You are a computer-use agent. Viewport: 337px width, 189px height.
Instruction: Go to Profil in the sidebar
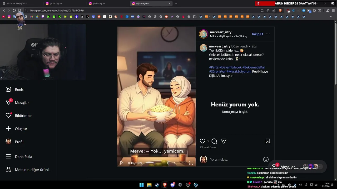[14, 142]
